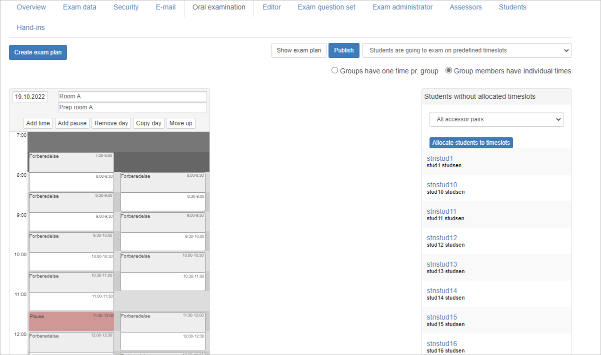Click the Copy day button
This screenshot has height=355, width=601.
click(x=149, y=123)
